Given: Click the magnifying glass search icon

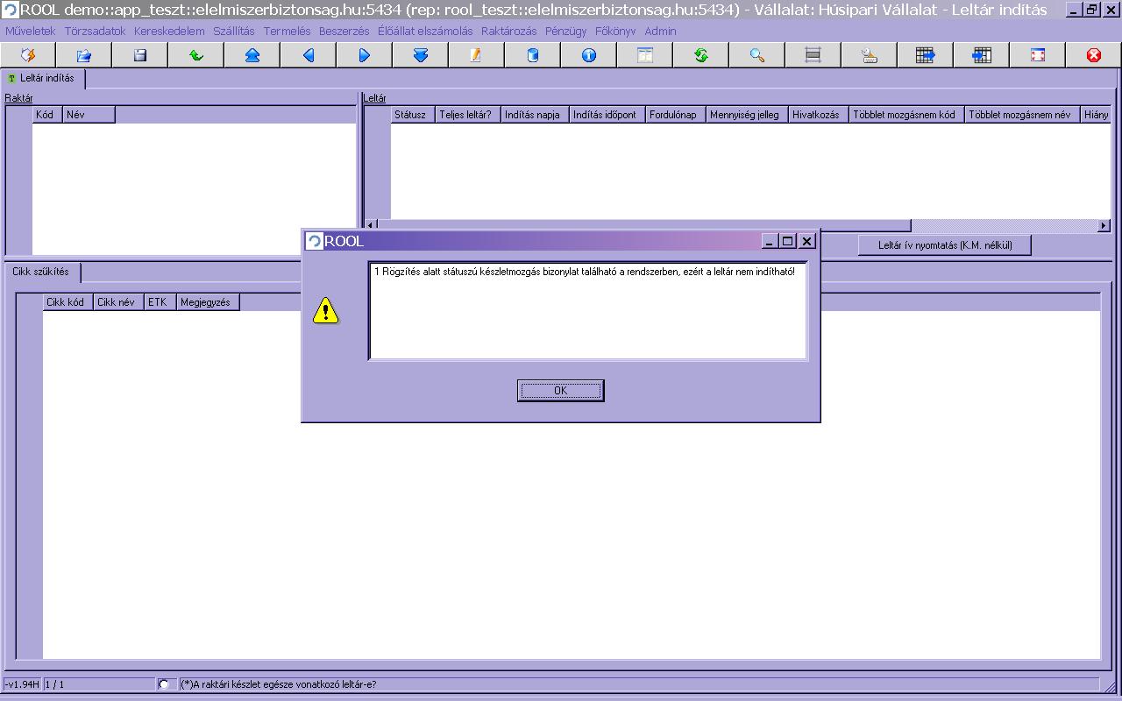Looking at the screenshot, I should (x=757, y=55).
